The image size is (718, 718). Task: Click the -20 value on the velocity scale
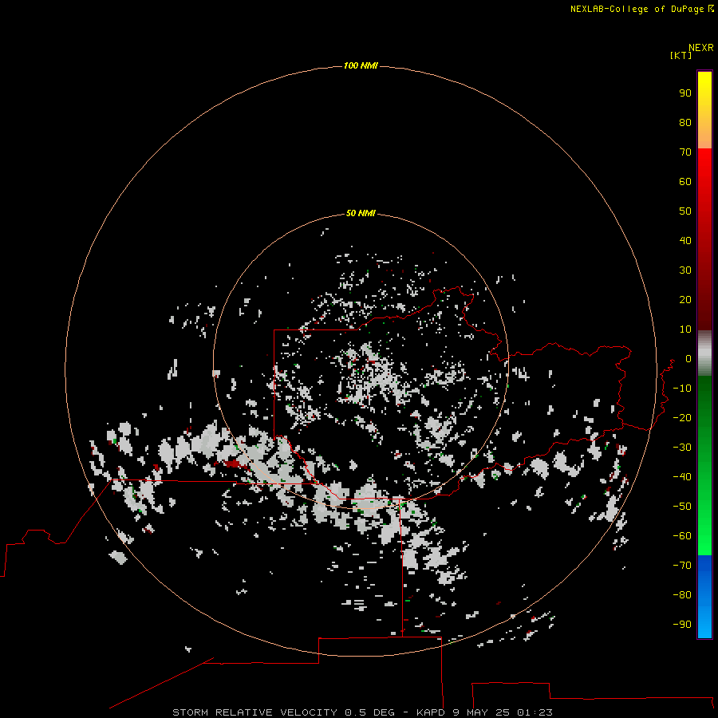point(682,417)
